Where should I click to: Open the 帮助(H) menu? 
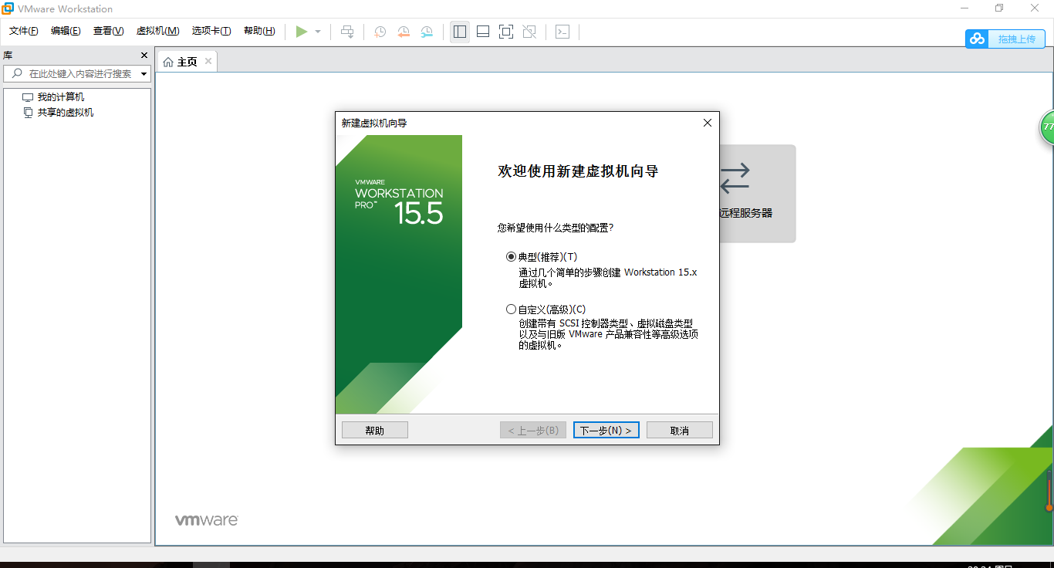[259, 31]
